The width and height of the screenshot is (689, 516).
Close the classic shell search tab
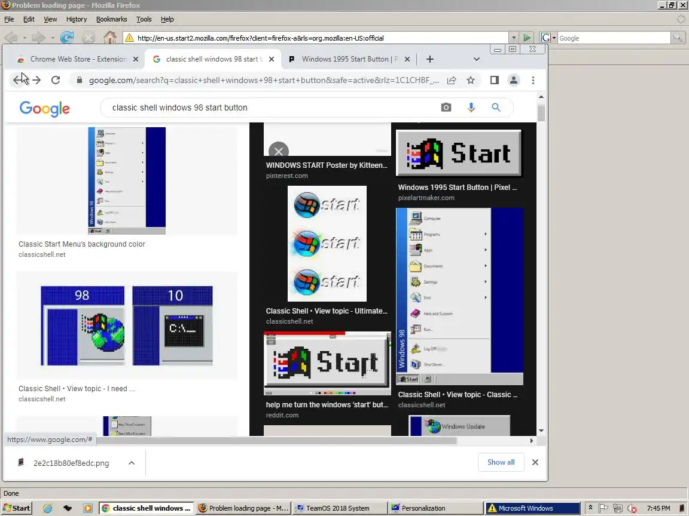tap(272, 59)
